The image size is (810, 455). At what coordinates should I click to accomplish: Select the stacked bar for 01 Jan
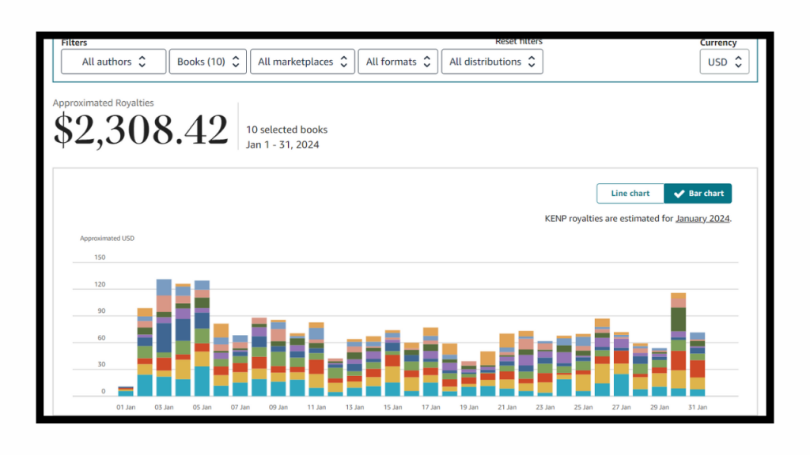click(x=126, y=391)
